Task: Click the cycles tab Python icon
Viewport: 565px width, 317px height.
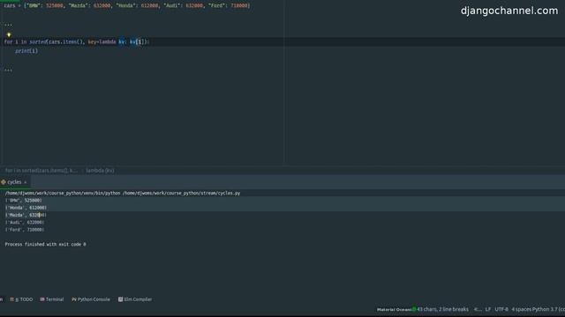Action: pos(4,182)
